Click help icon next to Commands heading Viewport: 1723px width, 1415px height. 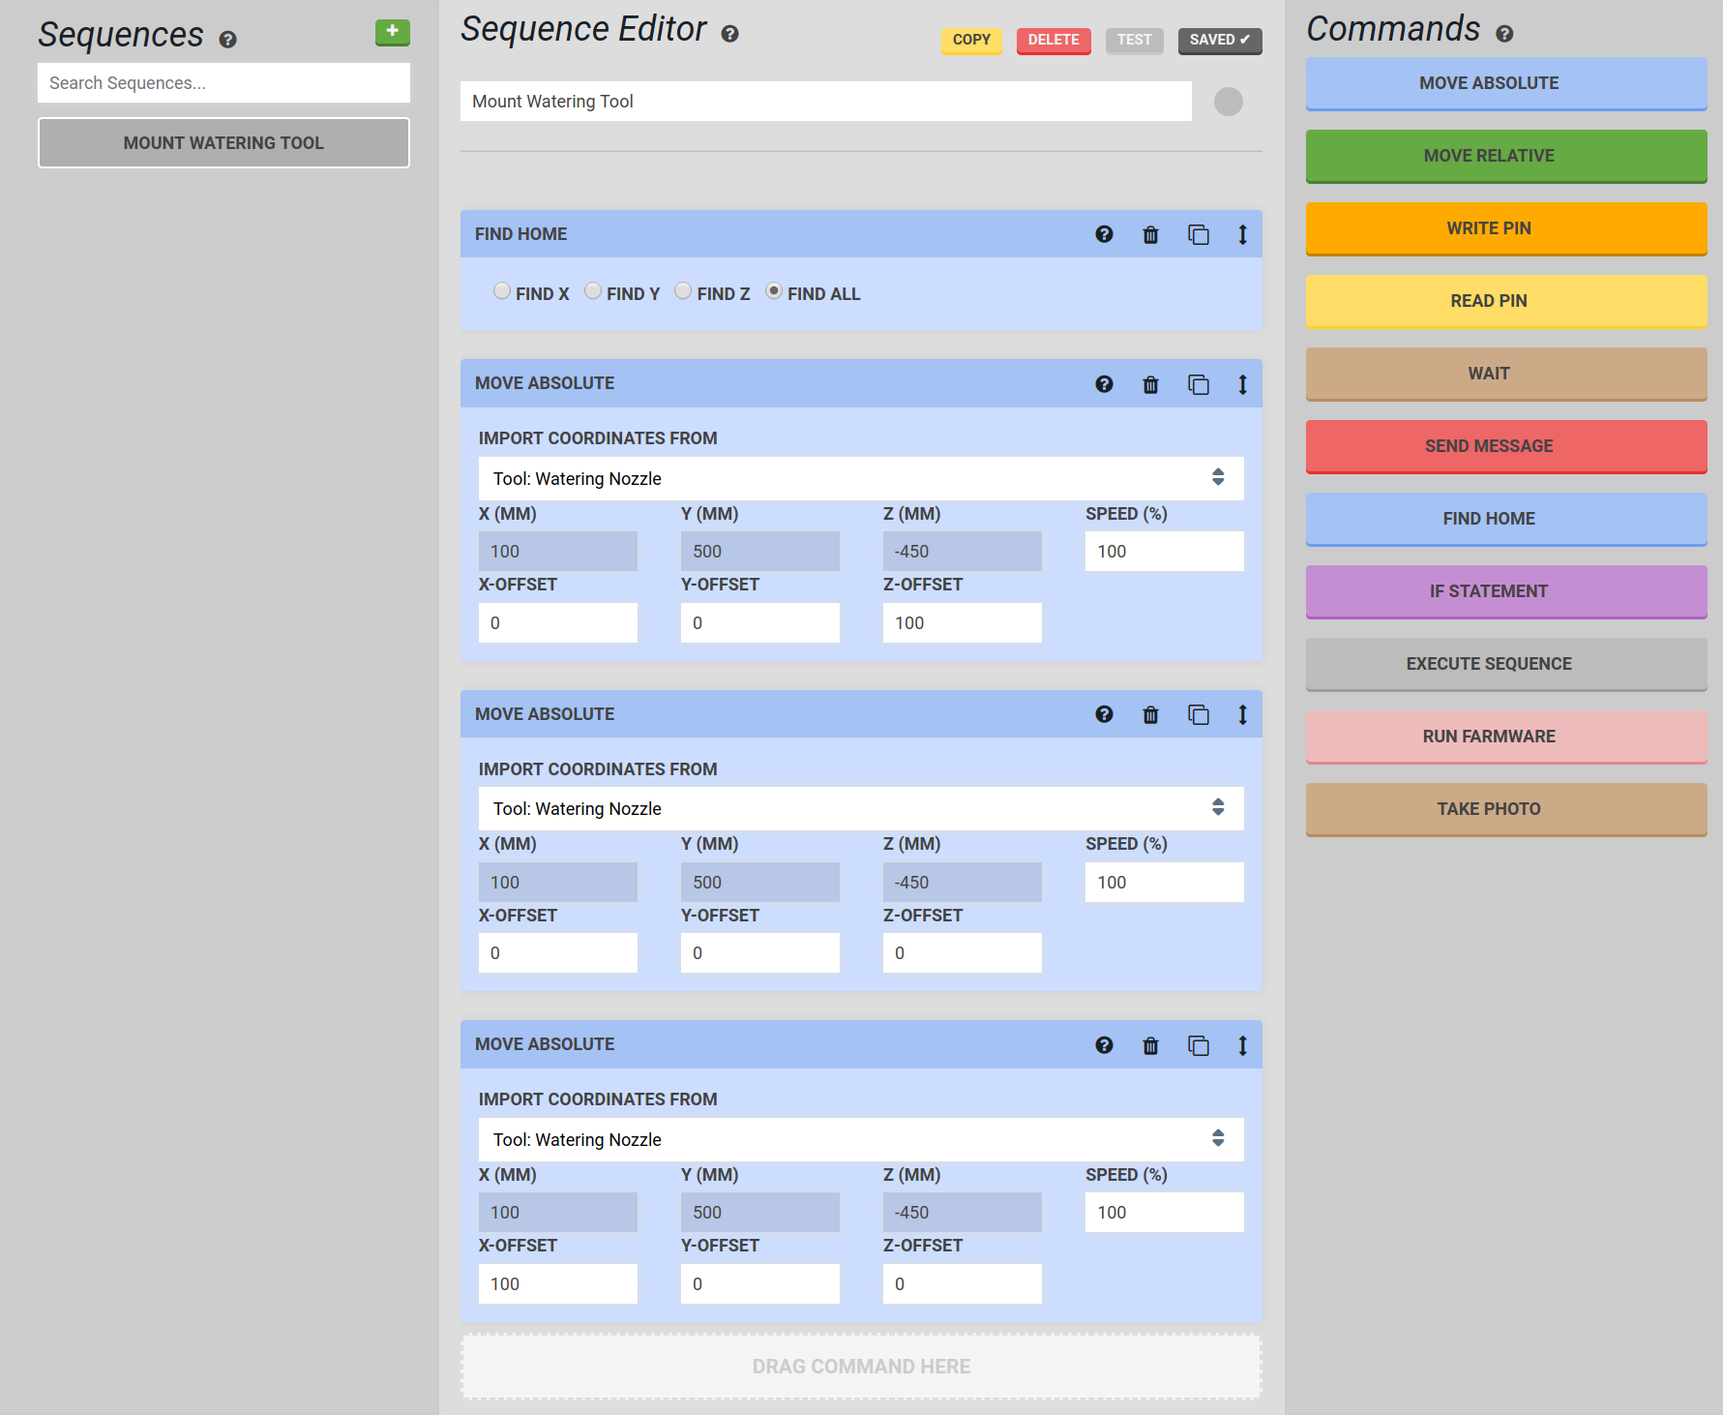click(x=1503, y=34)
